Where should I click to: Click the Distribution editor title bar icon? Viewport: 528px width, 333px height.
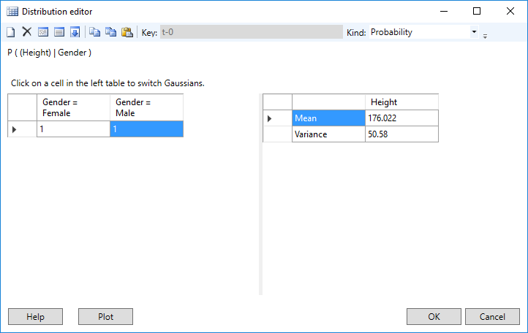[x=12, y=11]
